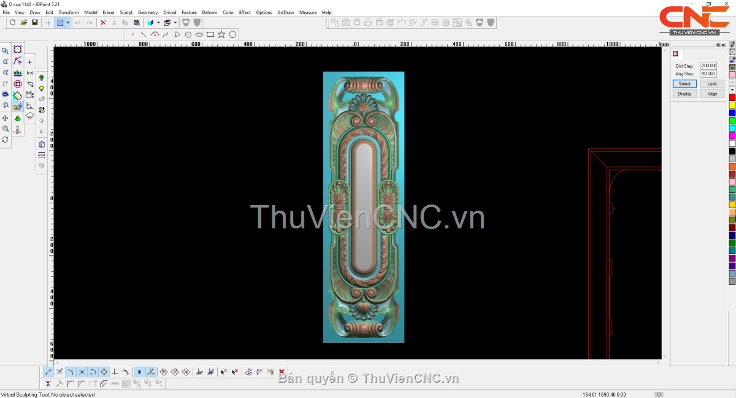This screenshot has width=736, height=398.
Task: Click the pan/move view cross-arrow icon
Action: point(6,118)
